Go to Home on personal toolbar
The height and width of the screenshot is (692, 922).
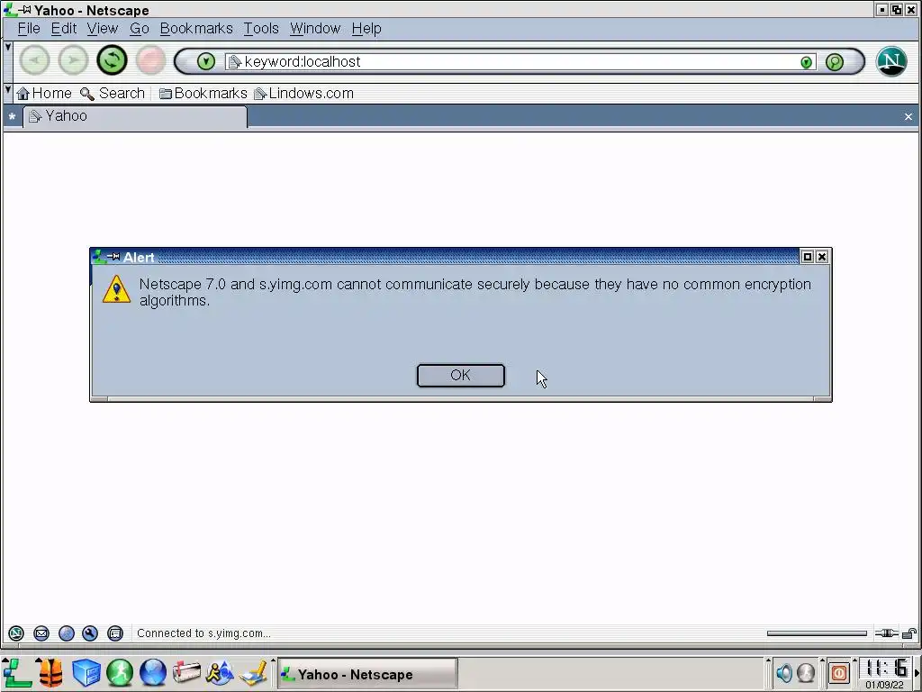tap(44, 93)
